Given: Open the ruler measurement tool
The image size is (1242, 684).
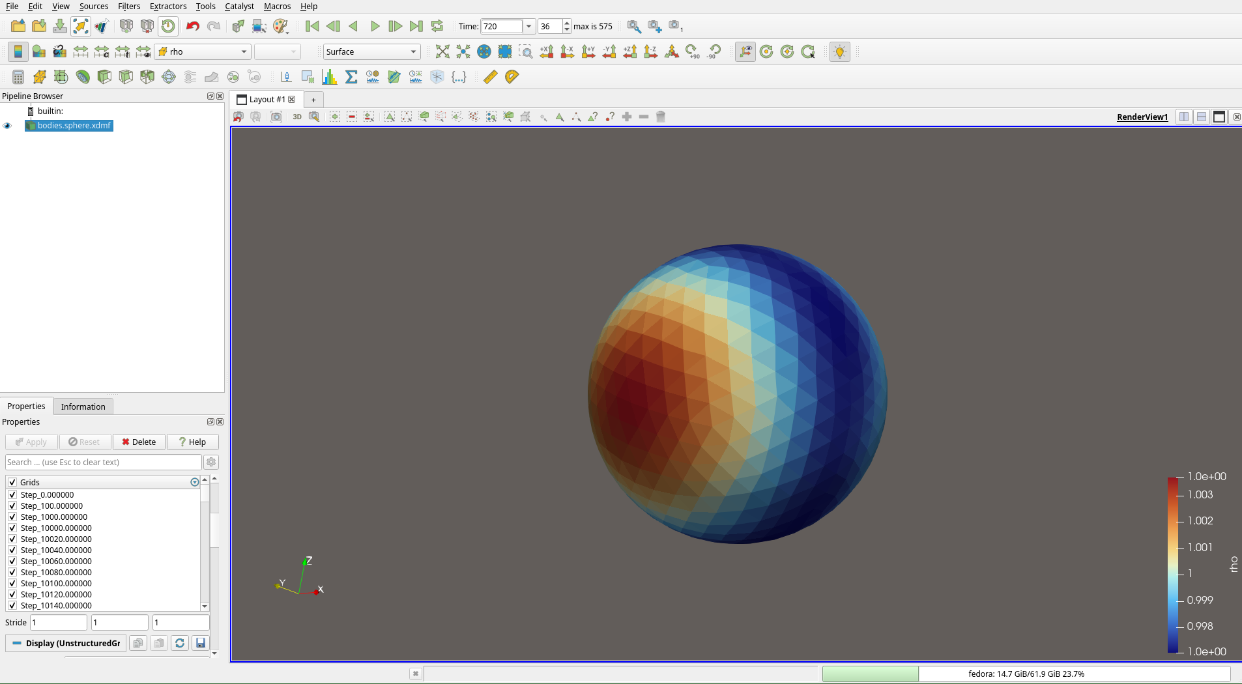Looking at the screenshot, I should [x=491, y=77].
